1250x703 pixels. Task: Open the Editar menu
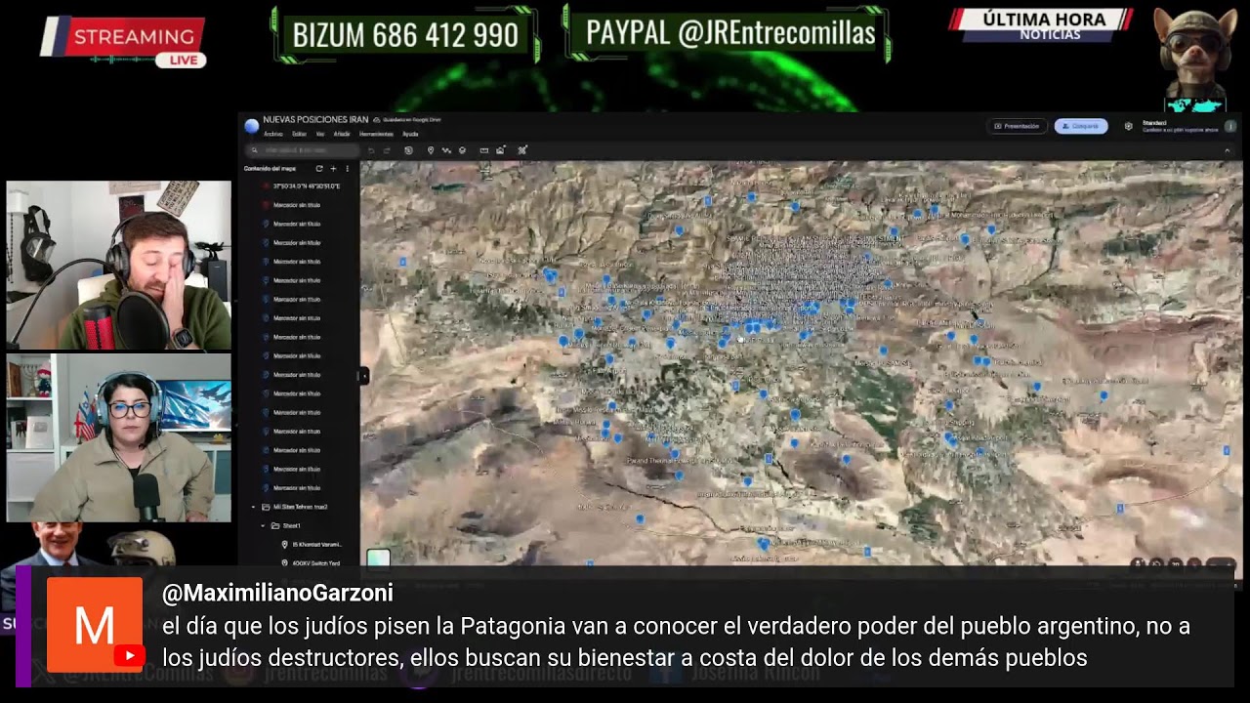[x=299, y=134]
